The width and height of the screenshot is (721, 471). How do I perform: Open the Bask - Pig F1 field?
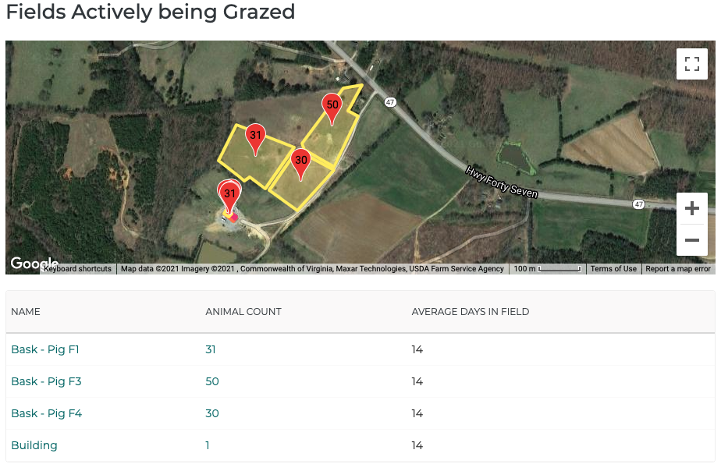45,349
